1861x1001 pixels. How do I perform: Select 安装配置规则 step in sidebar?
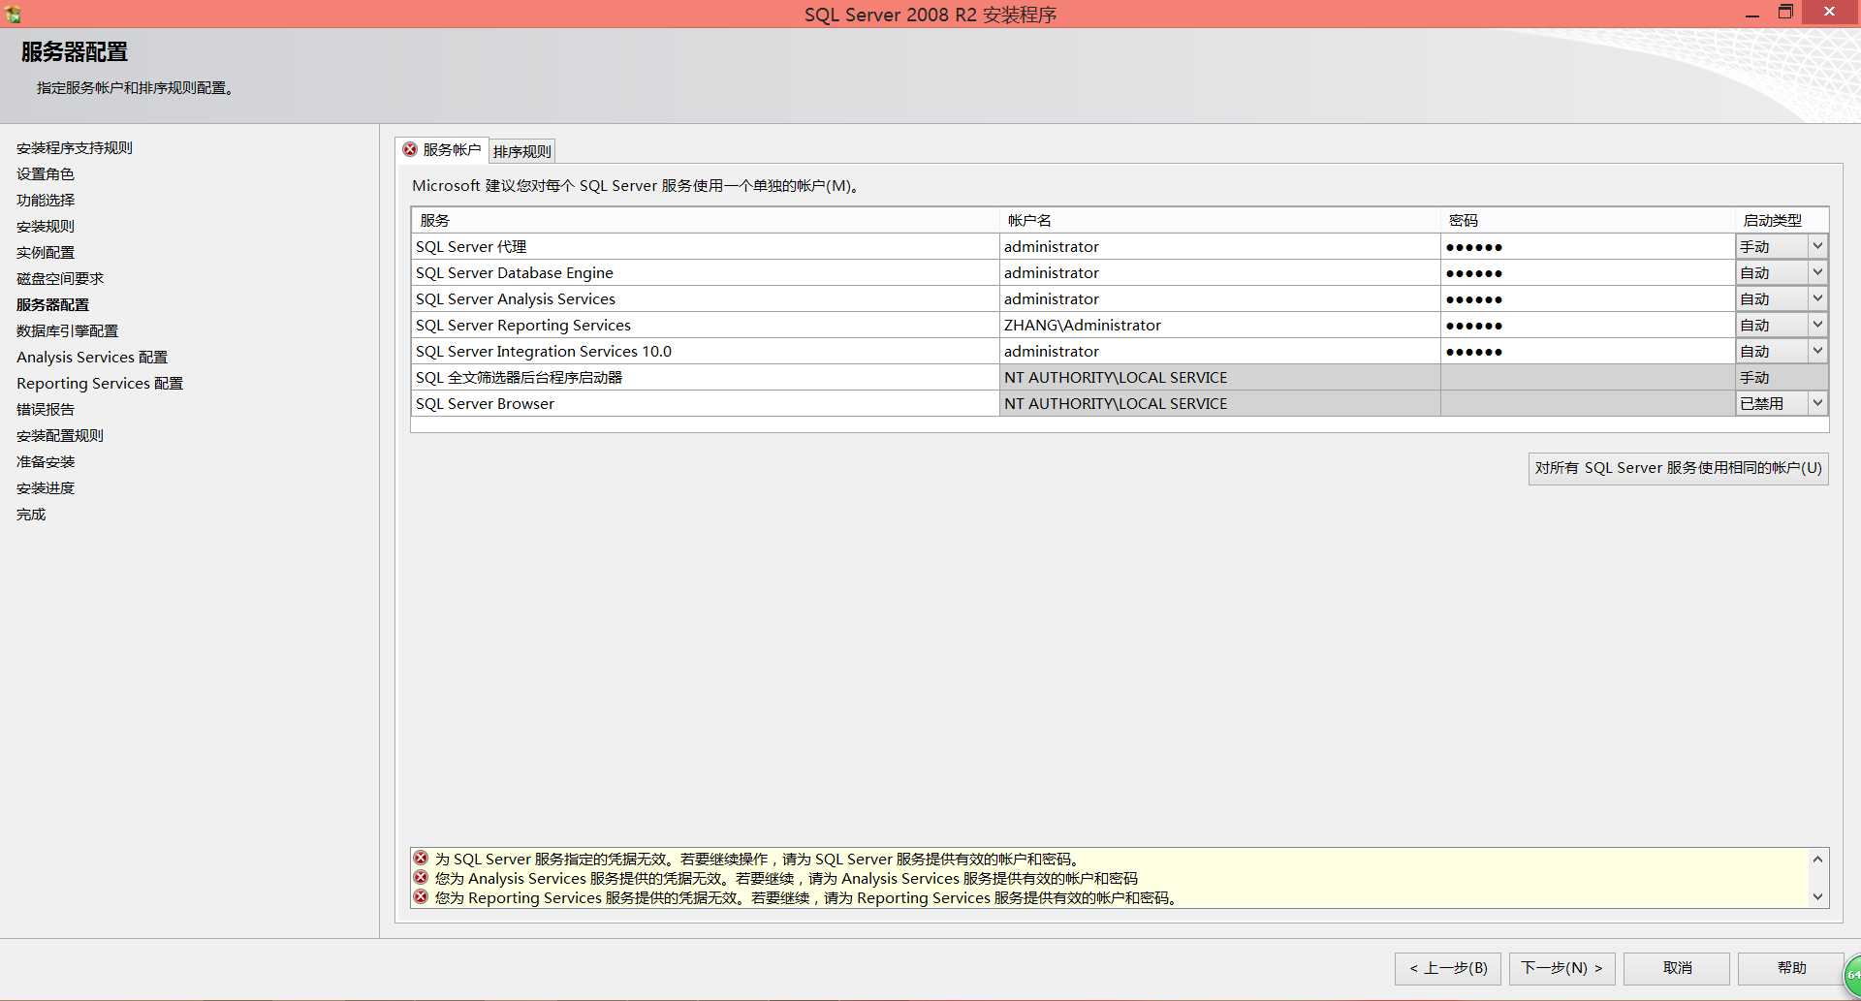click(60, 436)
